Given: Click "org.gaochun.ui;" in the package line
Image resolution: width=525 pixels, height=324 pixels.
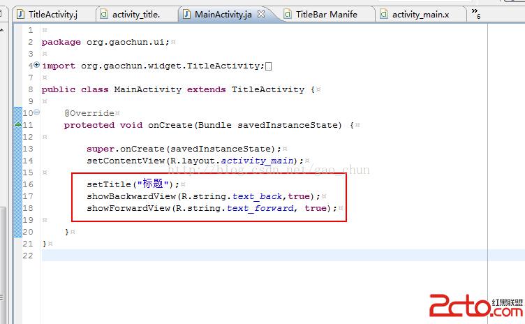Looking at the screenshot, I should [x=128, y=42].
